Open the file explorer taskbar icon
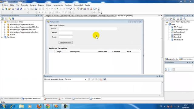The image size is (194, 109). click(21, 106)
